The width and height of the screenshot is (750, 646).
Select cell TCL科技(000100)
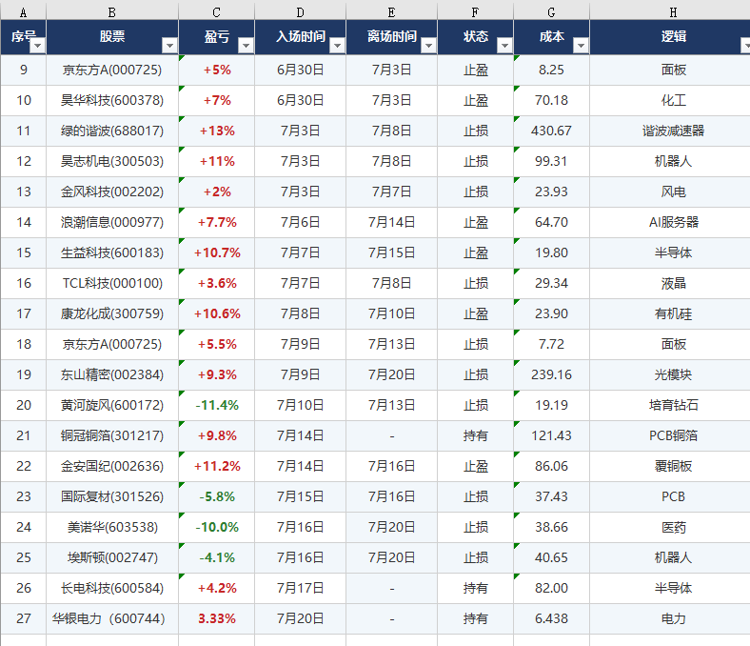pyautogui.click(x=112, y=283)
